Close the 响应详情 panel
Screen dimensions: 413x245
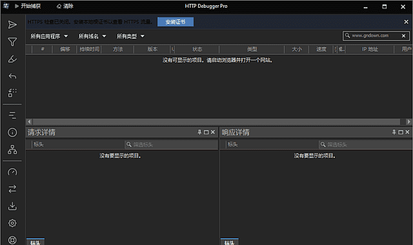(407, 132)
